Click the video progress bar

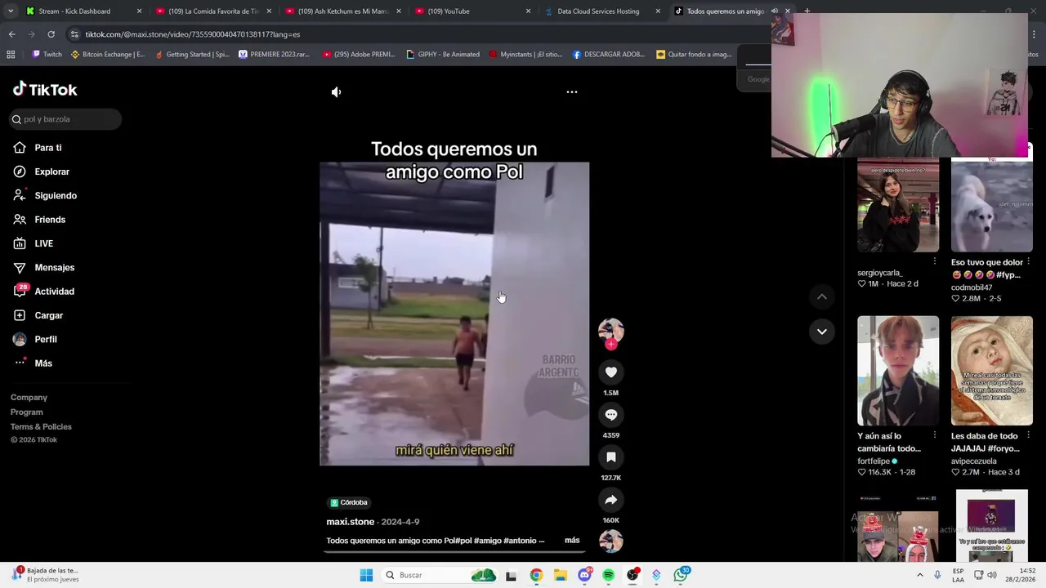(x=454, y=551)
